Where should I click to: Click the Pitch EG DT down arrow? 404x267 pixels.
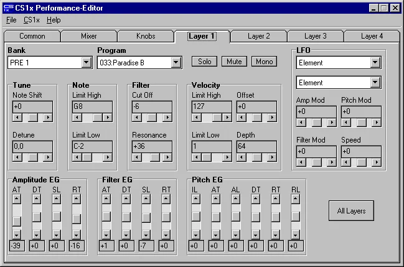[x=256, y=235]
